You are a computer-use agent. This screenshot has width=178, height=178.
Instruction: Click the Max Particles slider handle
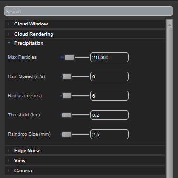pyautogui.click(x=70, y=57)
